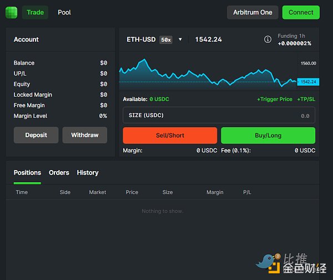Expand the ETH-USD market dropdown arrow
Image resolution: width=333 pixels, height=280 pixels.
[x=180, y=39]
